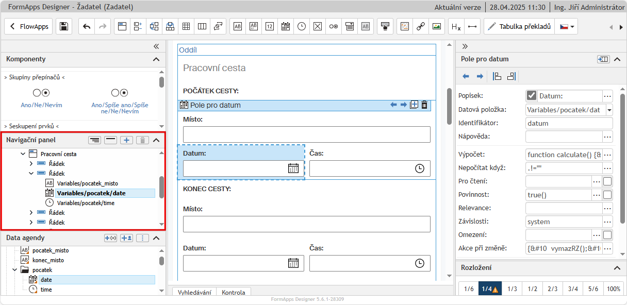Screen dimensions: 627x305
Task: Go back to FlowApps
Action: [x=28, y=26]
